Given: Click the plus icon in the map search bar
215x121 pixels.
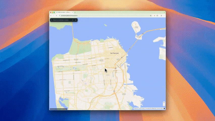Looking at the screenshot, I should [x=73, y=20].
